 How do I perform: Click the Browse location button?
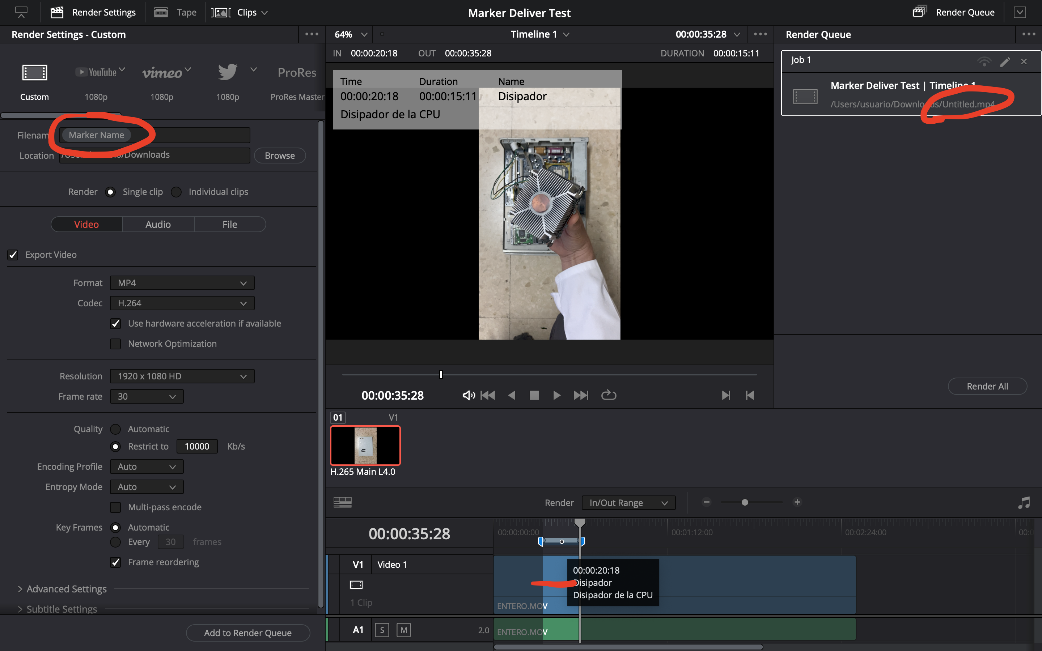click(280, 156)
